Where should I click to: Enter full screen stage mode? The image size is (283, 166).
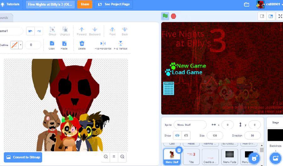coord(280,16)
